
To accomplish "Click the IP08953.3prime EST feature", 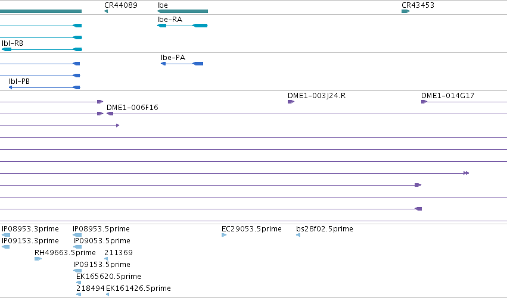I will click(6, 235).
